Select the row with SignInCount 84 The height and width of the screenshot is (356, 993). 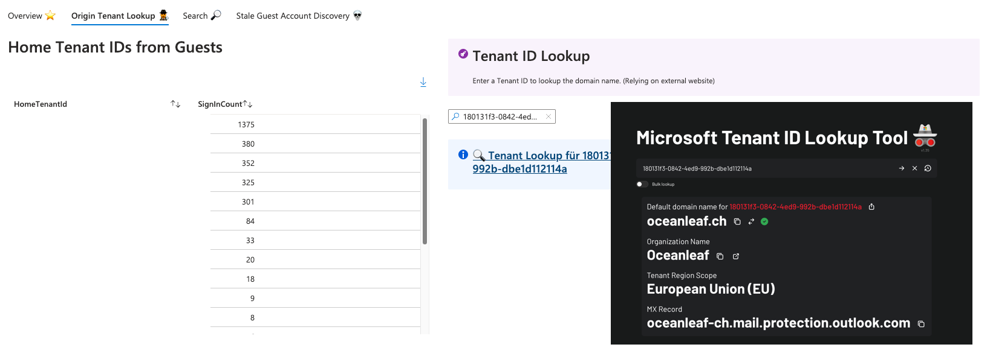coord(315,221)
